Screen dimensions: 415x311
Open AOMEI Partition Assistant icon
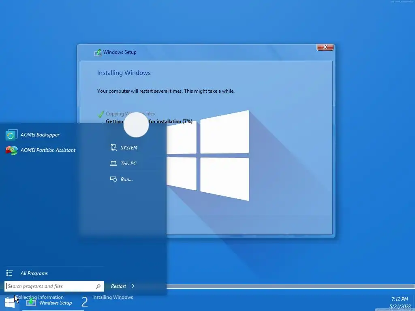[x=11, y=150]
